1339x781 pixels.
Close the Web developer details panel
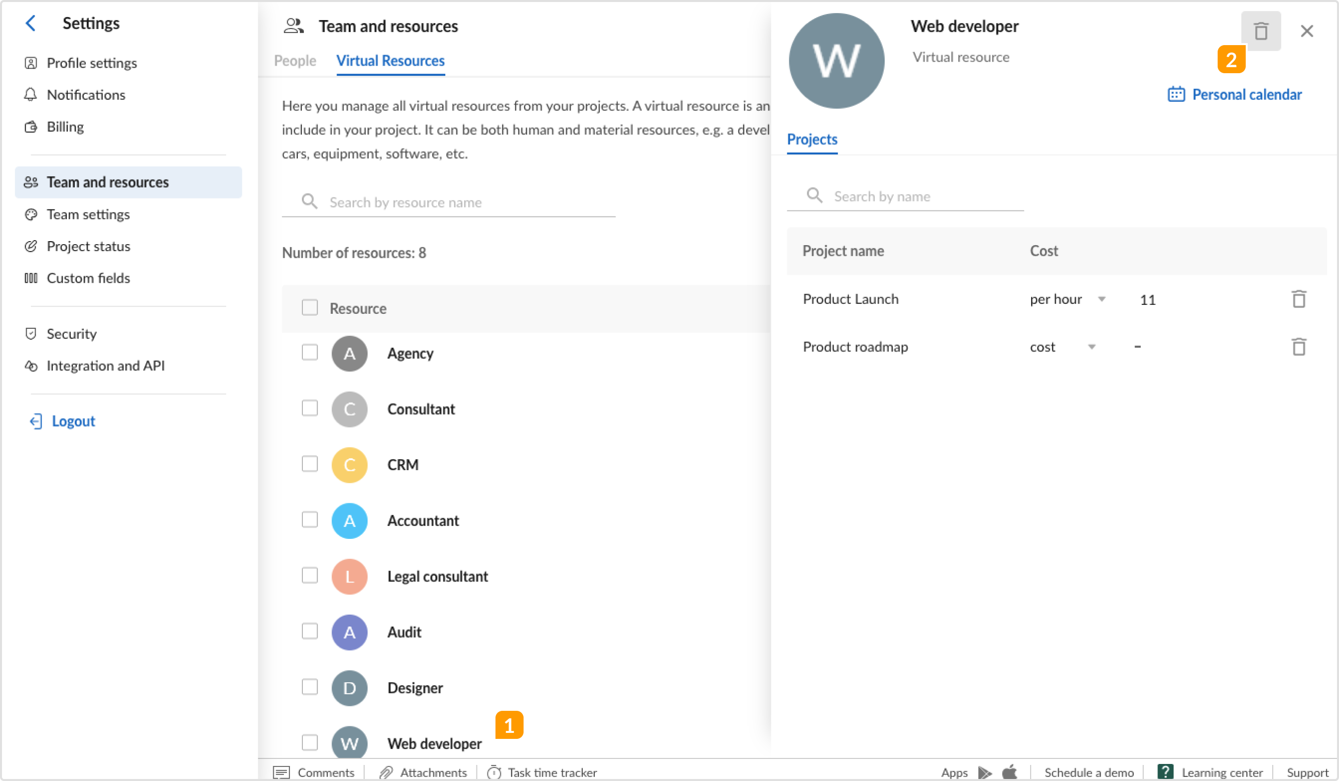1306,31
